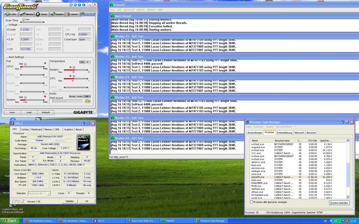Image resolution: width=359 pixels, height=224 pixels.
Task: Switch temperature unit to Celsius
Action: pyautogui.click(x=82, y=62)
